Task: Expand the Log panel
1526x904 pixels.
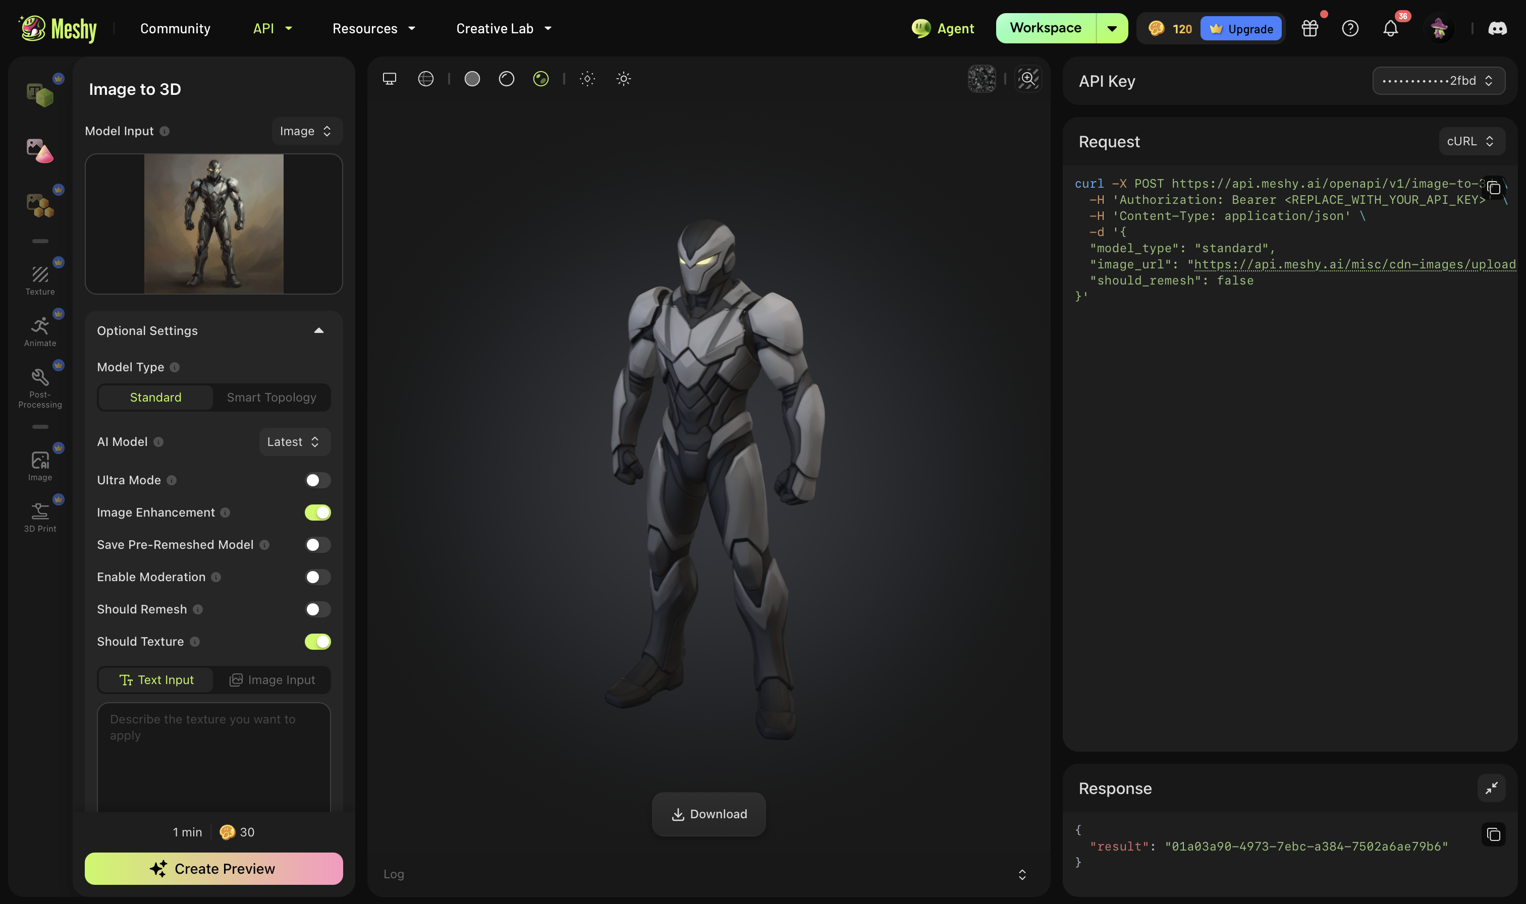Action: pyautogui.click(x=1021, y=874)
